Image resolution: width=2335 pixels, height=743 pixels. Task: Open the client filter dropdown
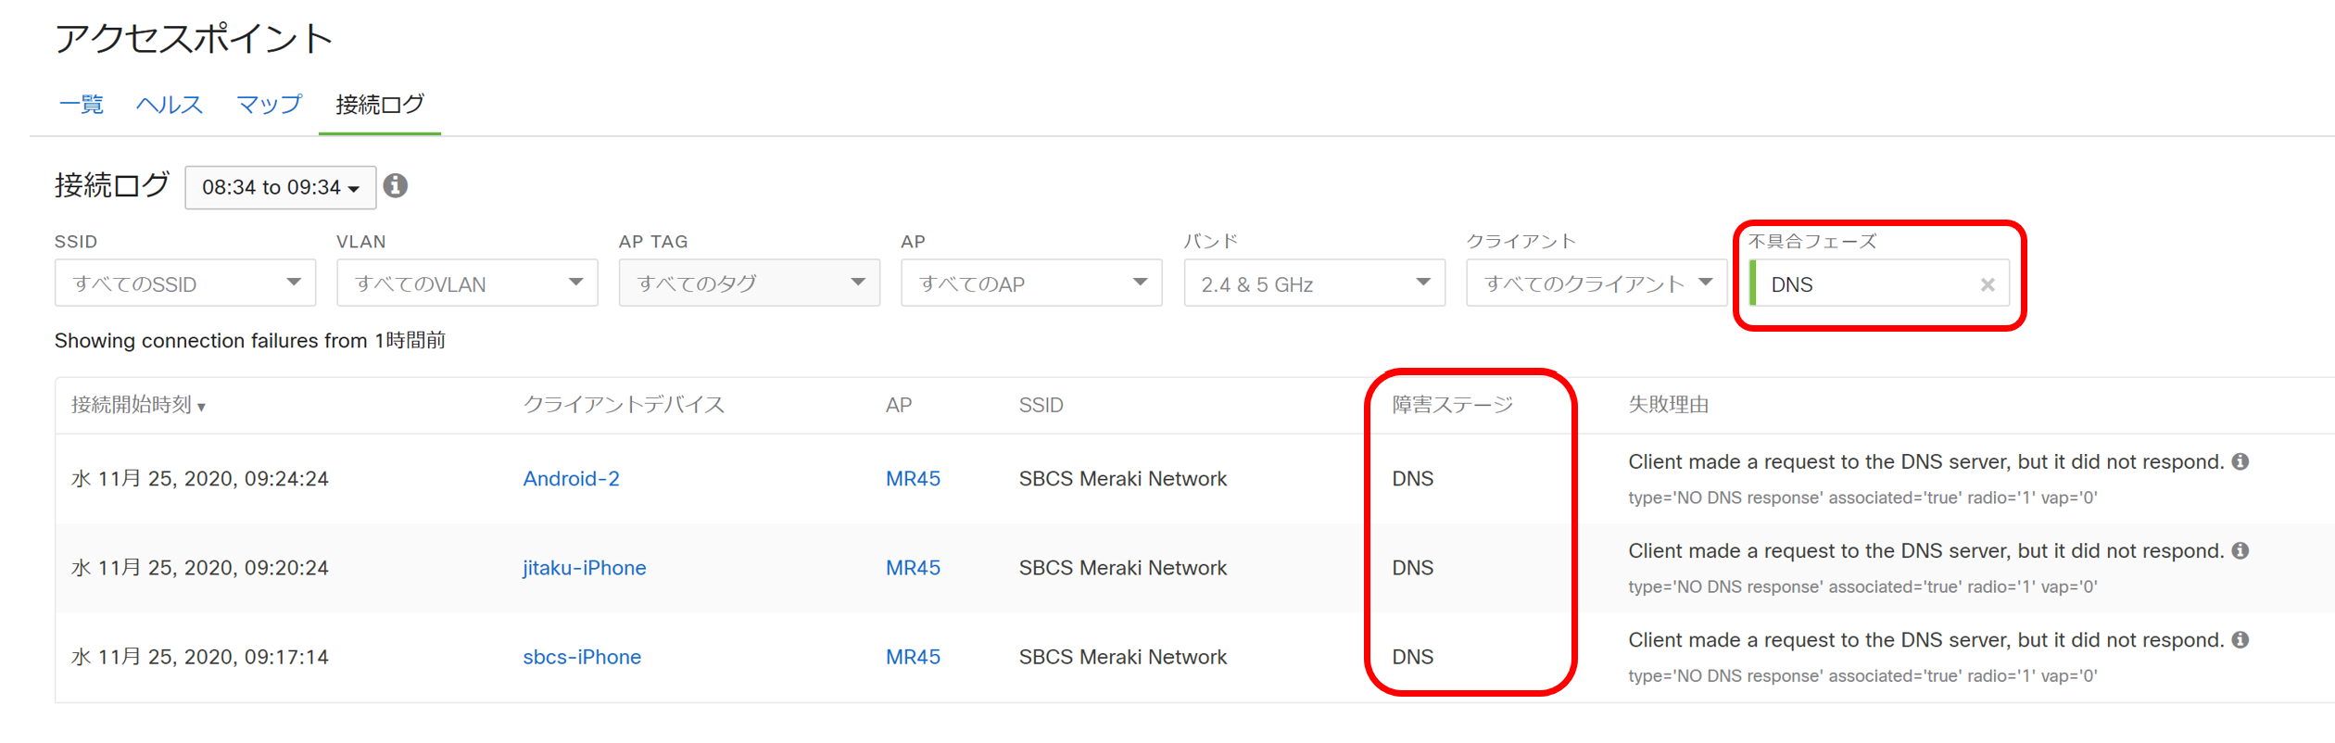coord(1597,283)
